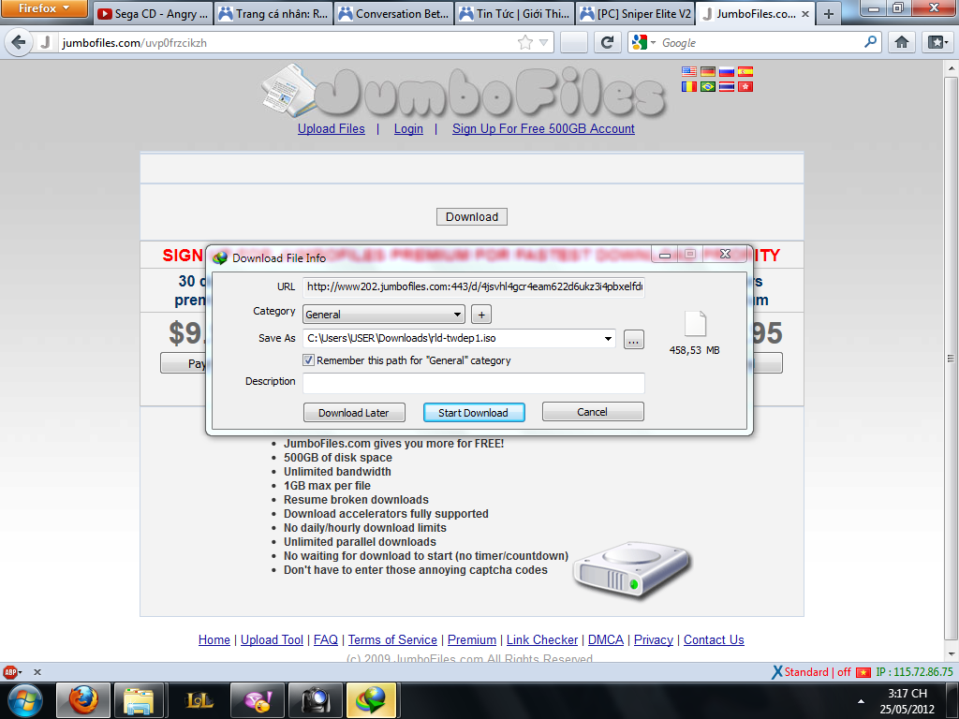Screen dimensions: 959x719
Task: Click the United States flag language icon
Action: pyautogui.click(x=688, y=71)
